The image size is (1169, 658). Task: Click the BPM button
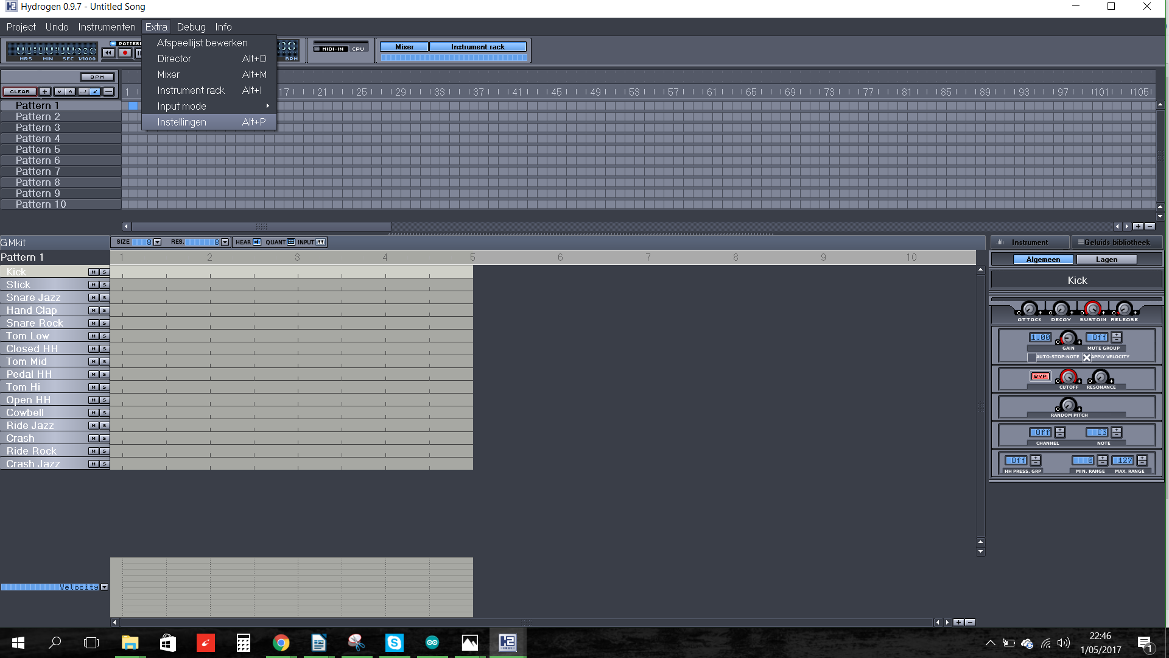click(97, 77)
